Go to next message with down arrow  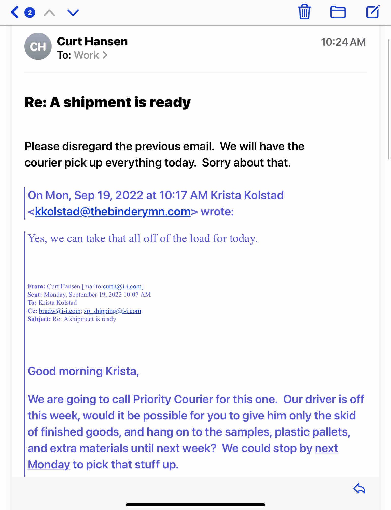pyautogui.click(x=73, y=12)
